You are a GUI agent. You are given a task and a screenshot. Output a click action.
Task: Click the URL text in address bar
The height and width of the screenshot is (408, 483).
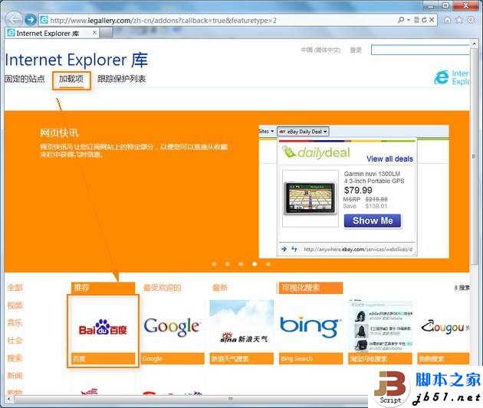click(163, 21)
